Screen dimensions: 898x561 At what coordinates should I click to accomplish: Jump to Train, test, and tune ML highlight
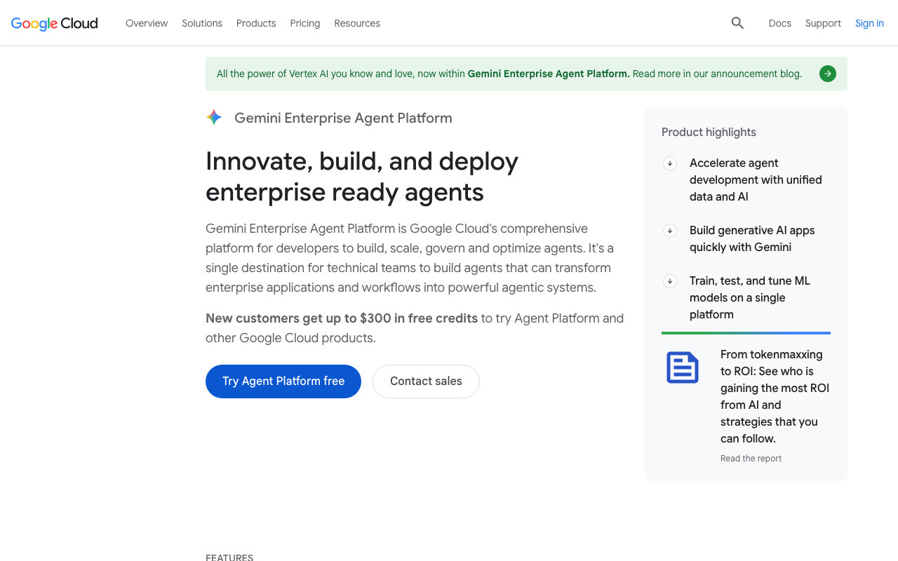click(x=750, y=298)
